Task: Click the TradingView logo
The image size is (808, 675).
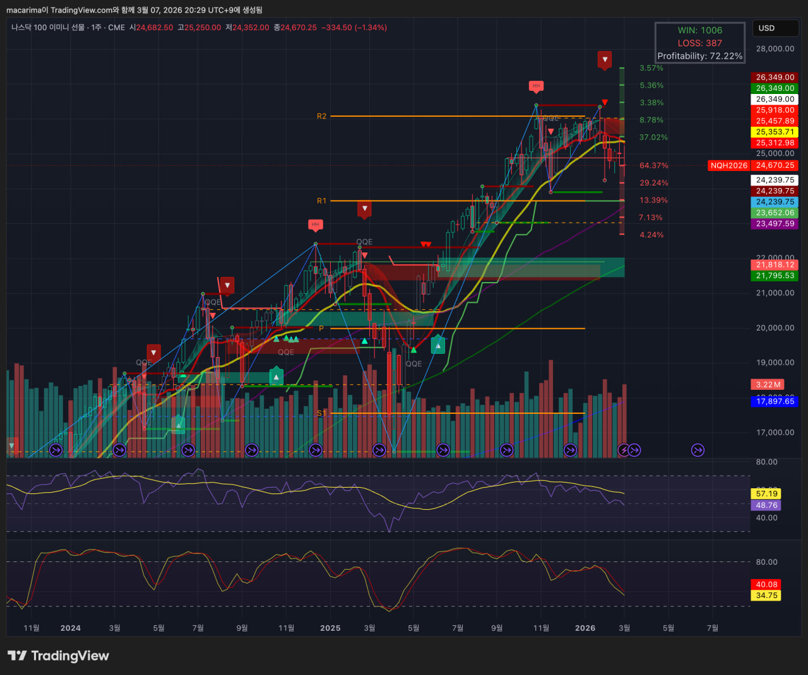Action: [x=58, y=656]
